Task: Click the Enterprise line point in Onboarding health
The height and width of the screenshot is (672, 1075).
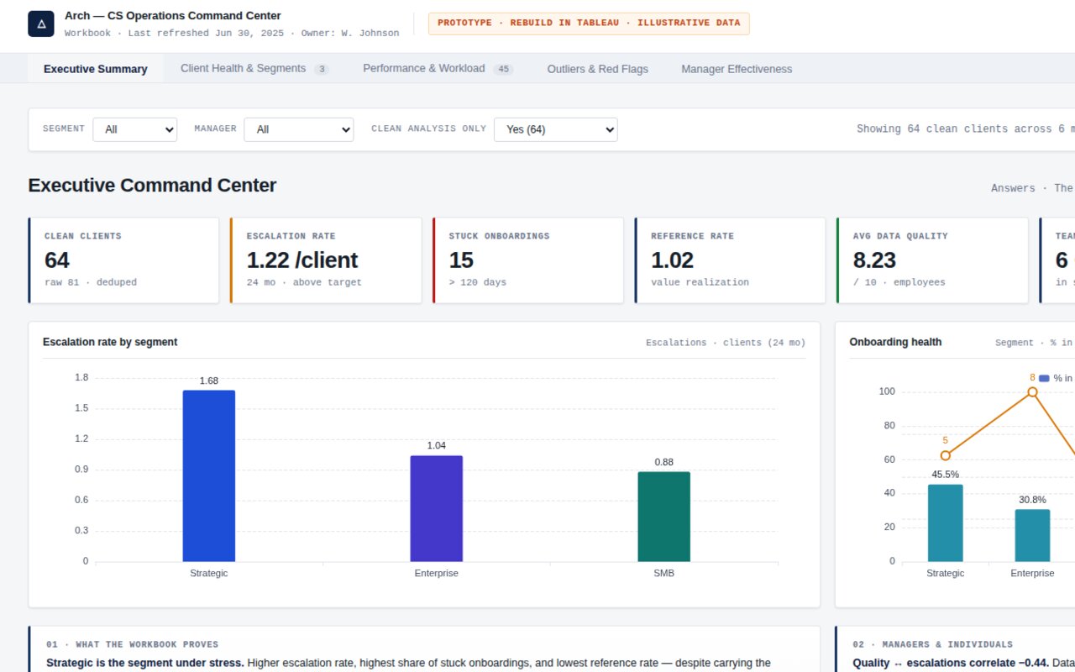Action: [1032, 392]
